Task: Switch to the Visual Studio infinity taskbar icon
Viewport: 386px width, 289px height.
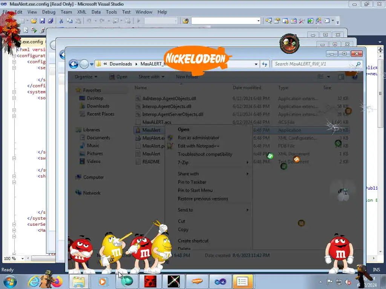Action: coord(220,281)
